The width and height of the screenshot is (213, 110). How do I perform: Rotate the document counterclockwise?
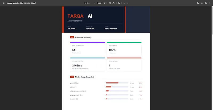113,3
